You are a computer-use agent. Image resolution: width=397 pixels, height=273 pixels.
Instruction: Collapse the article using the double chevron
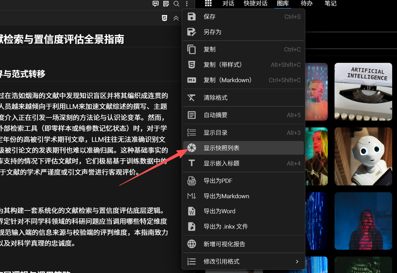[176, 18]
